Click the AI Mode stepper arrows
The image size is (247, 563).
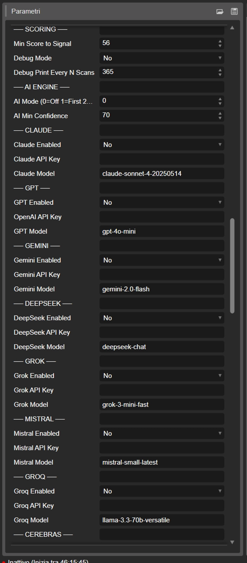[220, 101]
